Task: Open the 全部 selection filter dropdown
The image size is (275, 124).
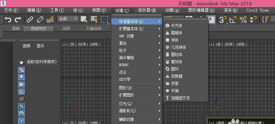Action: pos(68,19)
